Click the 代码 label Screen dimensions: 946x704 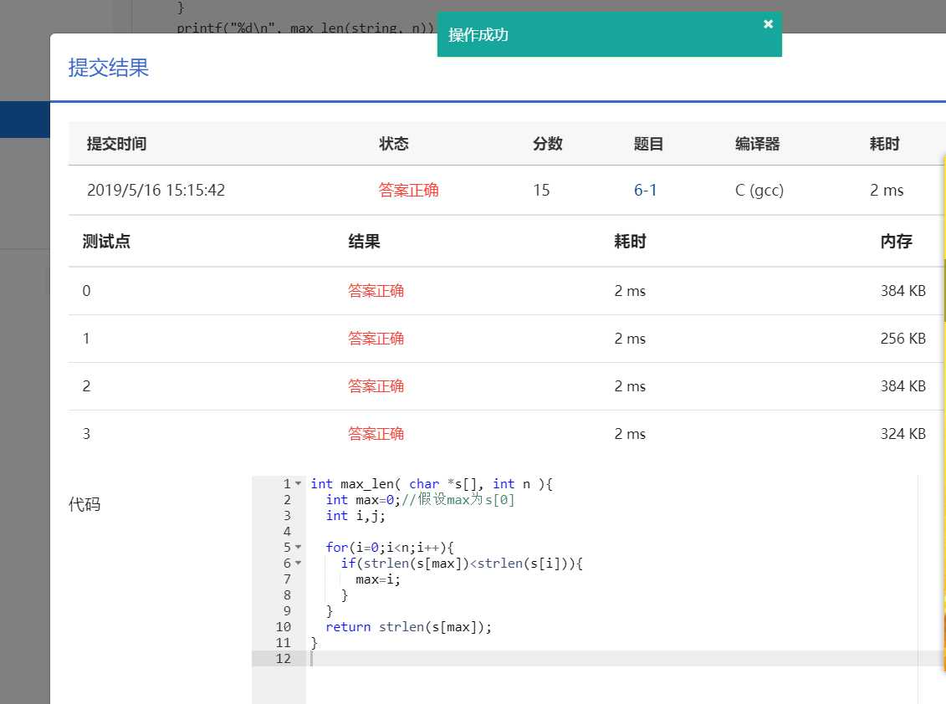point(84,503)
